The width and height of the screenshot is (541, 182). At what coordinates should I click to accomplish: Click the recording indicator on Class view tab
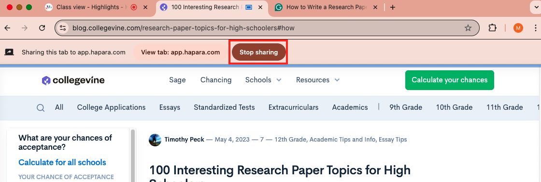pyautogui.click(x=134, y=7)
